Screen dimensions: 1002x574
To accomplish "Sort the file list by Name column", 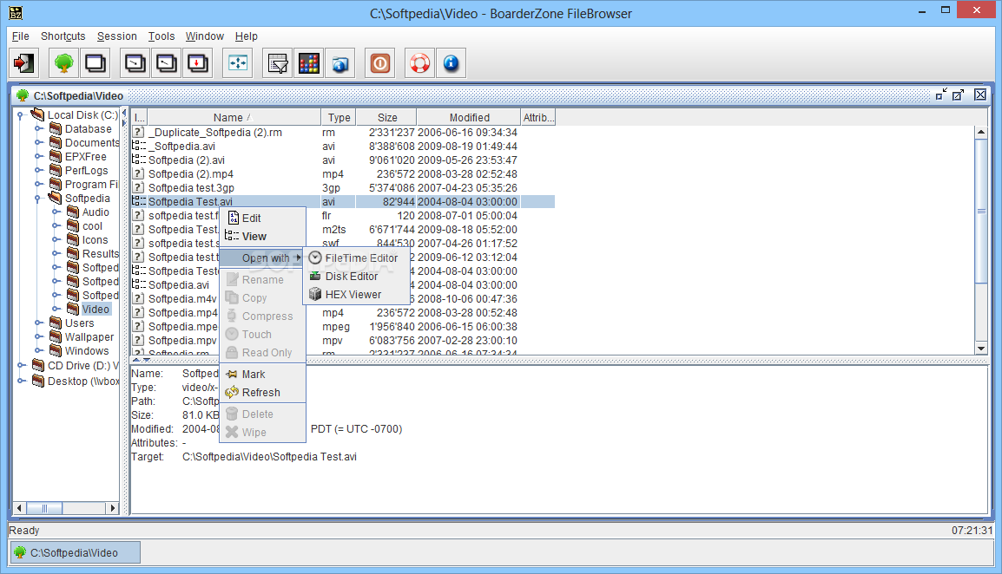I will click(234, 117).
